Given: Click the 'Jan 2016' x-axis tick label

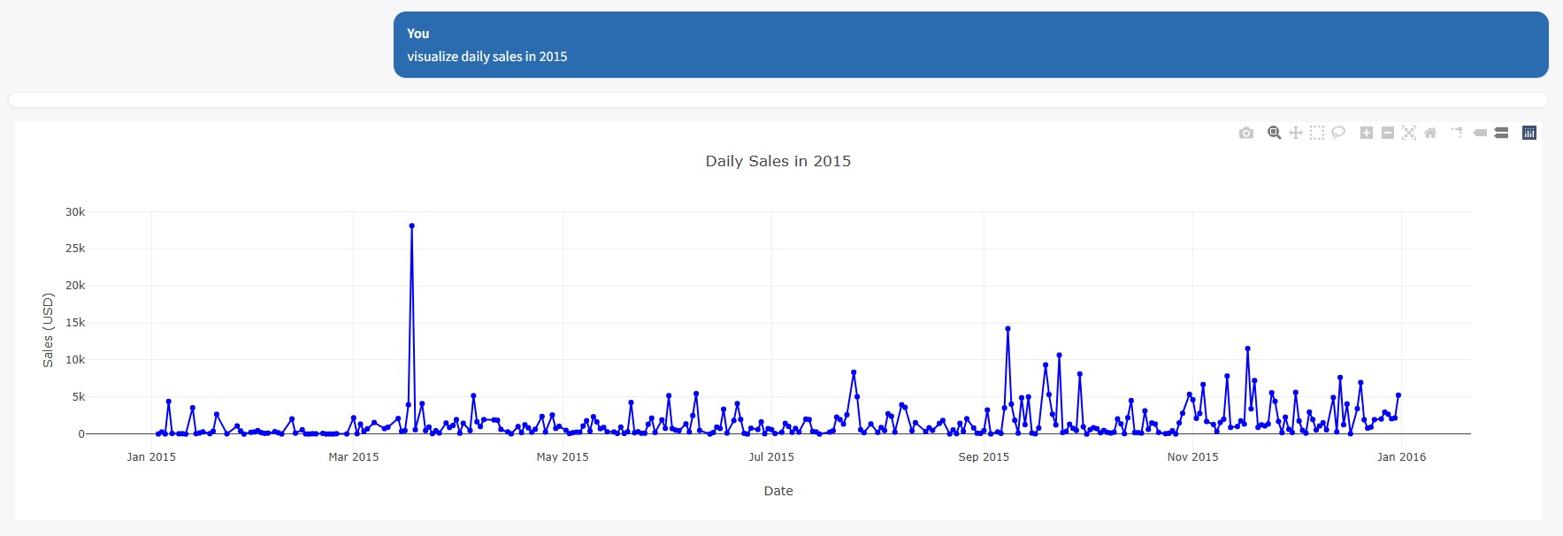Looking at the screenshot, I should coord(1401,457).
